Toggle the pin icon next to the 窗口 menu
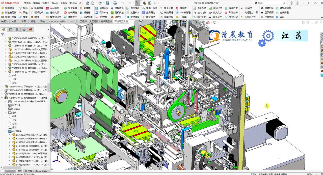 [x=80, y=3]
